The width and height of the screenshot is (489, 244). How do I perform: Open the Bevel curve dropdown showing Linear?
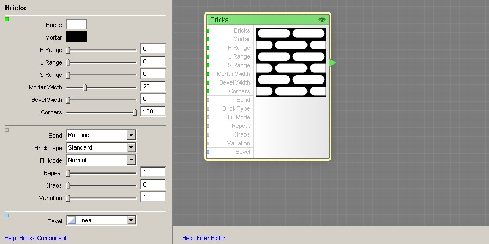[131, 220]
